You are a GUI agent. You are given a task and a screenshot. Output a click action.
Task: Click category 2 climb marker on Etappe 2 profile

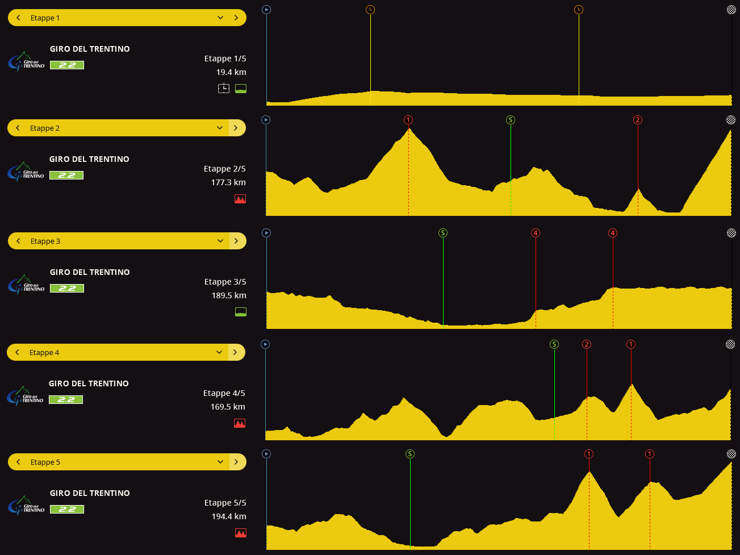[638, 120]
